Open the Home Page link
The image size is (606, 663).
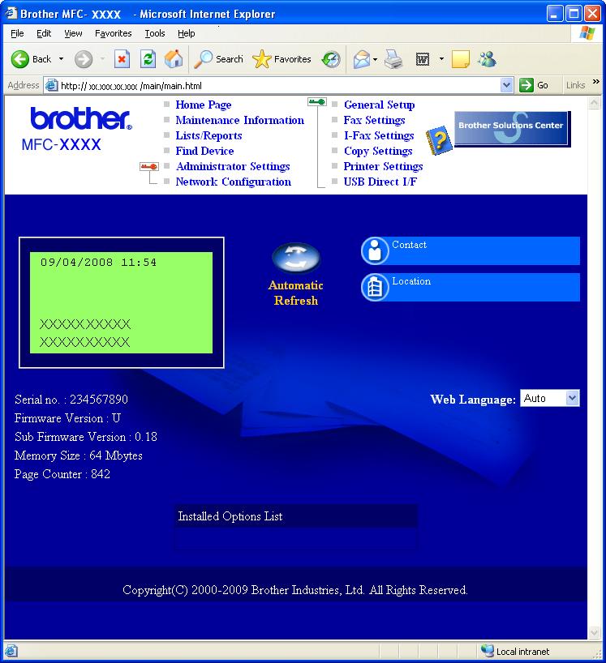pyautogui.click(x=204, y=105)
